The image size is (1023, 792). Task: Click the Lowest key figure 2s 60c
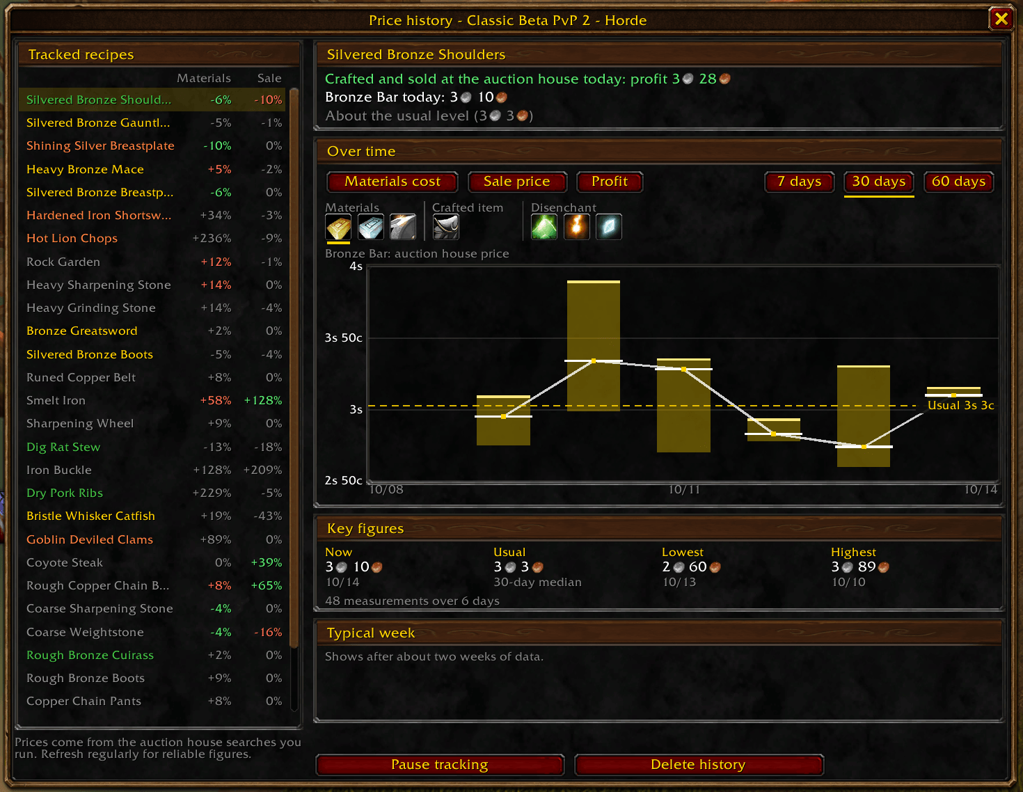point(691,567)
